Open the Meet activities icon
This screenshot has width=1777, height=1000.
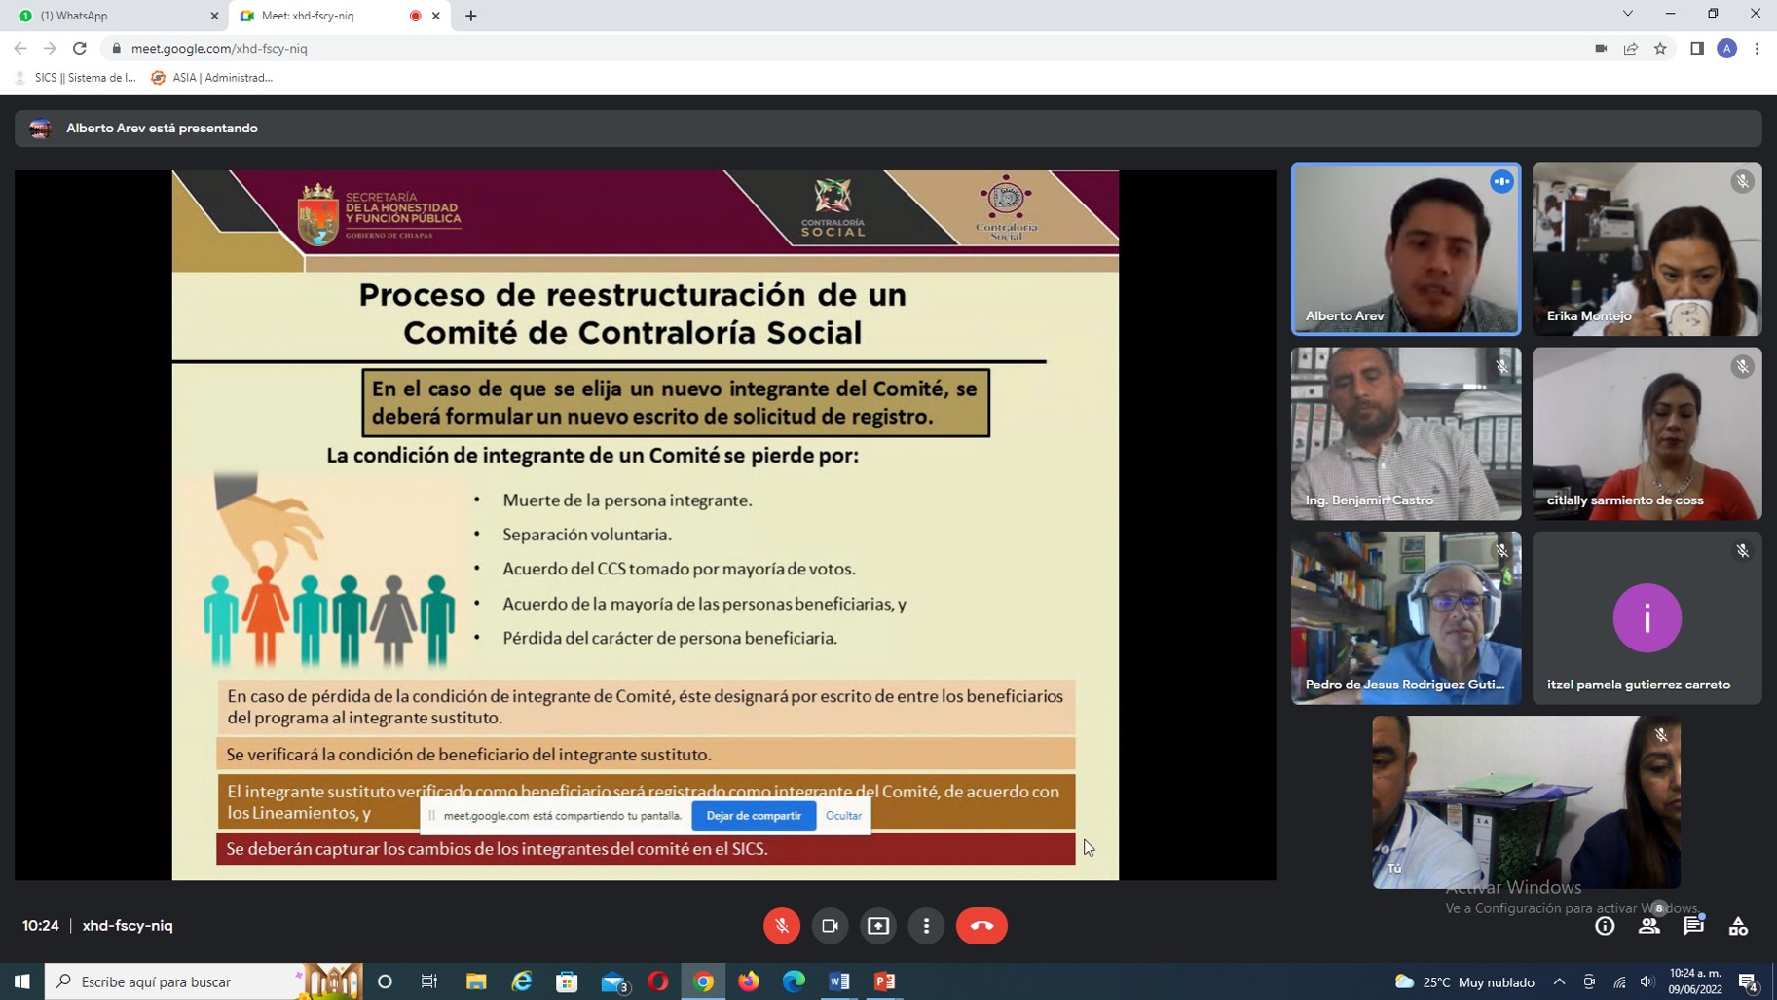coord(1738,926)
